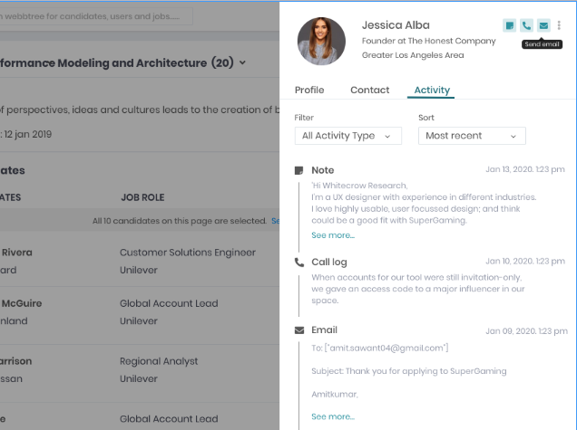The width and height of the screenshot is (577, 430).
Task: Click the add note icon button
Action: tap(510, 25)
